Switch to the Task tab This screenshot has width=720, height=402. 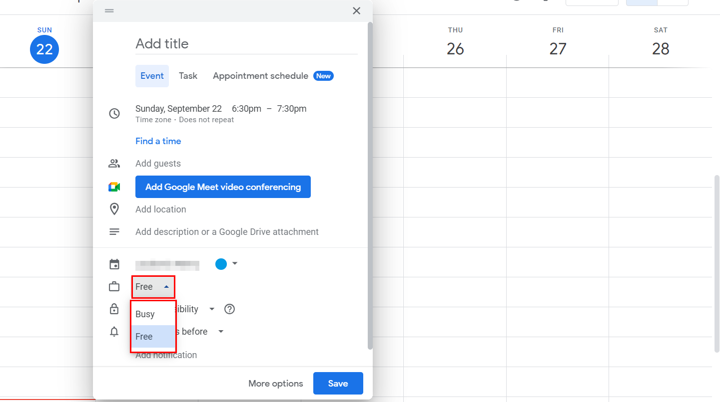(x=188, y=76)
